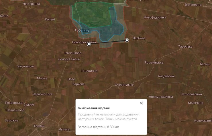Click the Новофедорівка map label
The image size is (212, 136).
(x=155, y=17)
